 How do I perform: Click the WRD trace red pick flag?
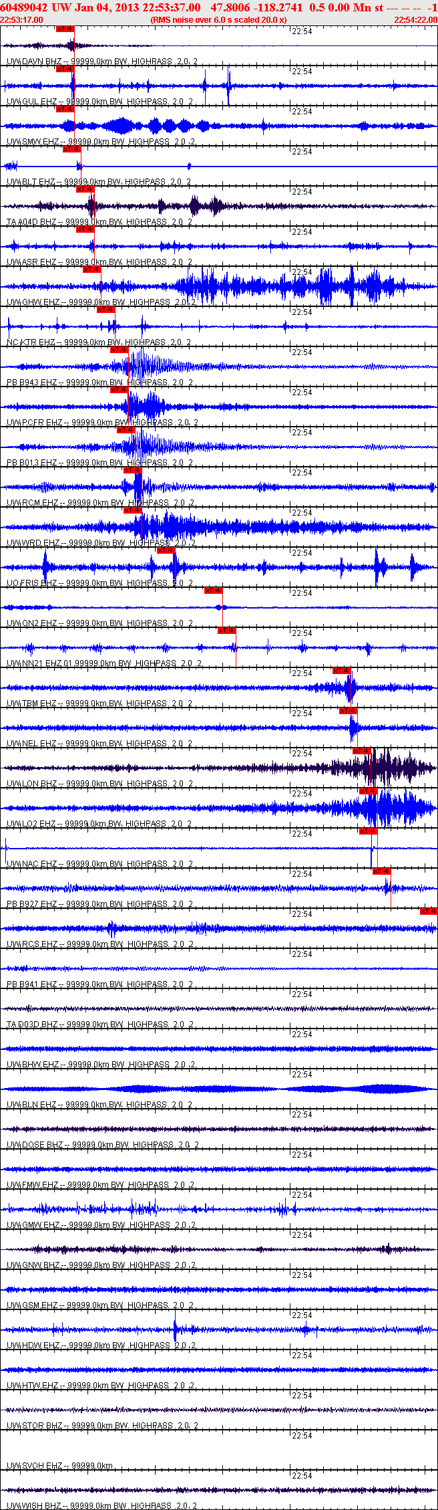pyautogui.click(x=132, y=510)
